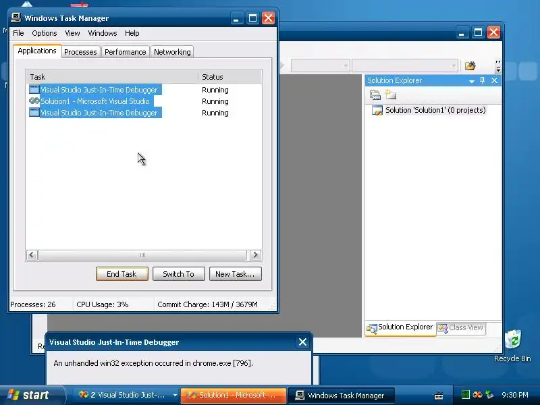The height and width of the screenshot is (405, 540).
Task: Click the keyboard icon on the taskbar
Action: [x=438, y=396]
